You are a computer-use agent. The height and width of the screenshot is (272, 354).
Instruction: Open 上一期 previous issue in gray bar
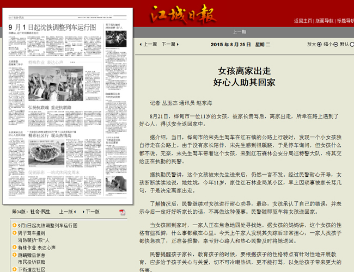(x=240, y=32)
